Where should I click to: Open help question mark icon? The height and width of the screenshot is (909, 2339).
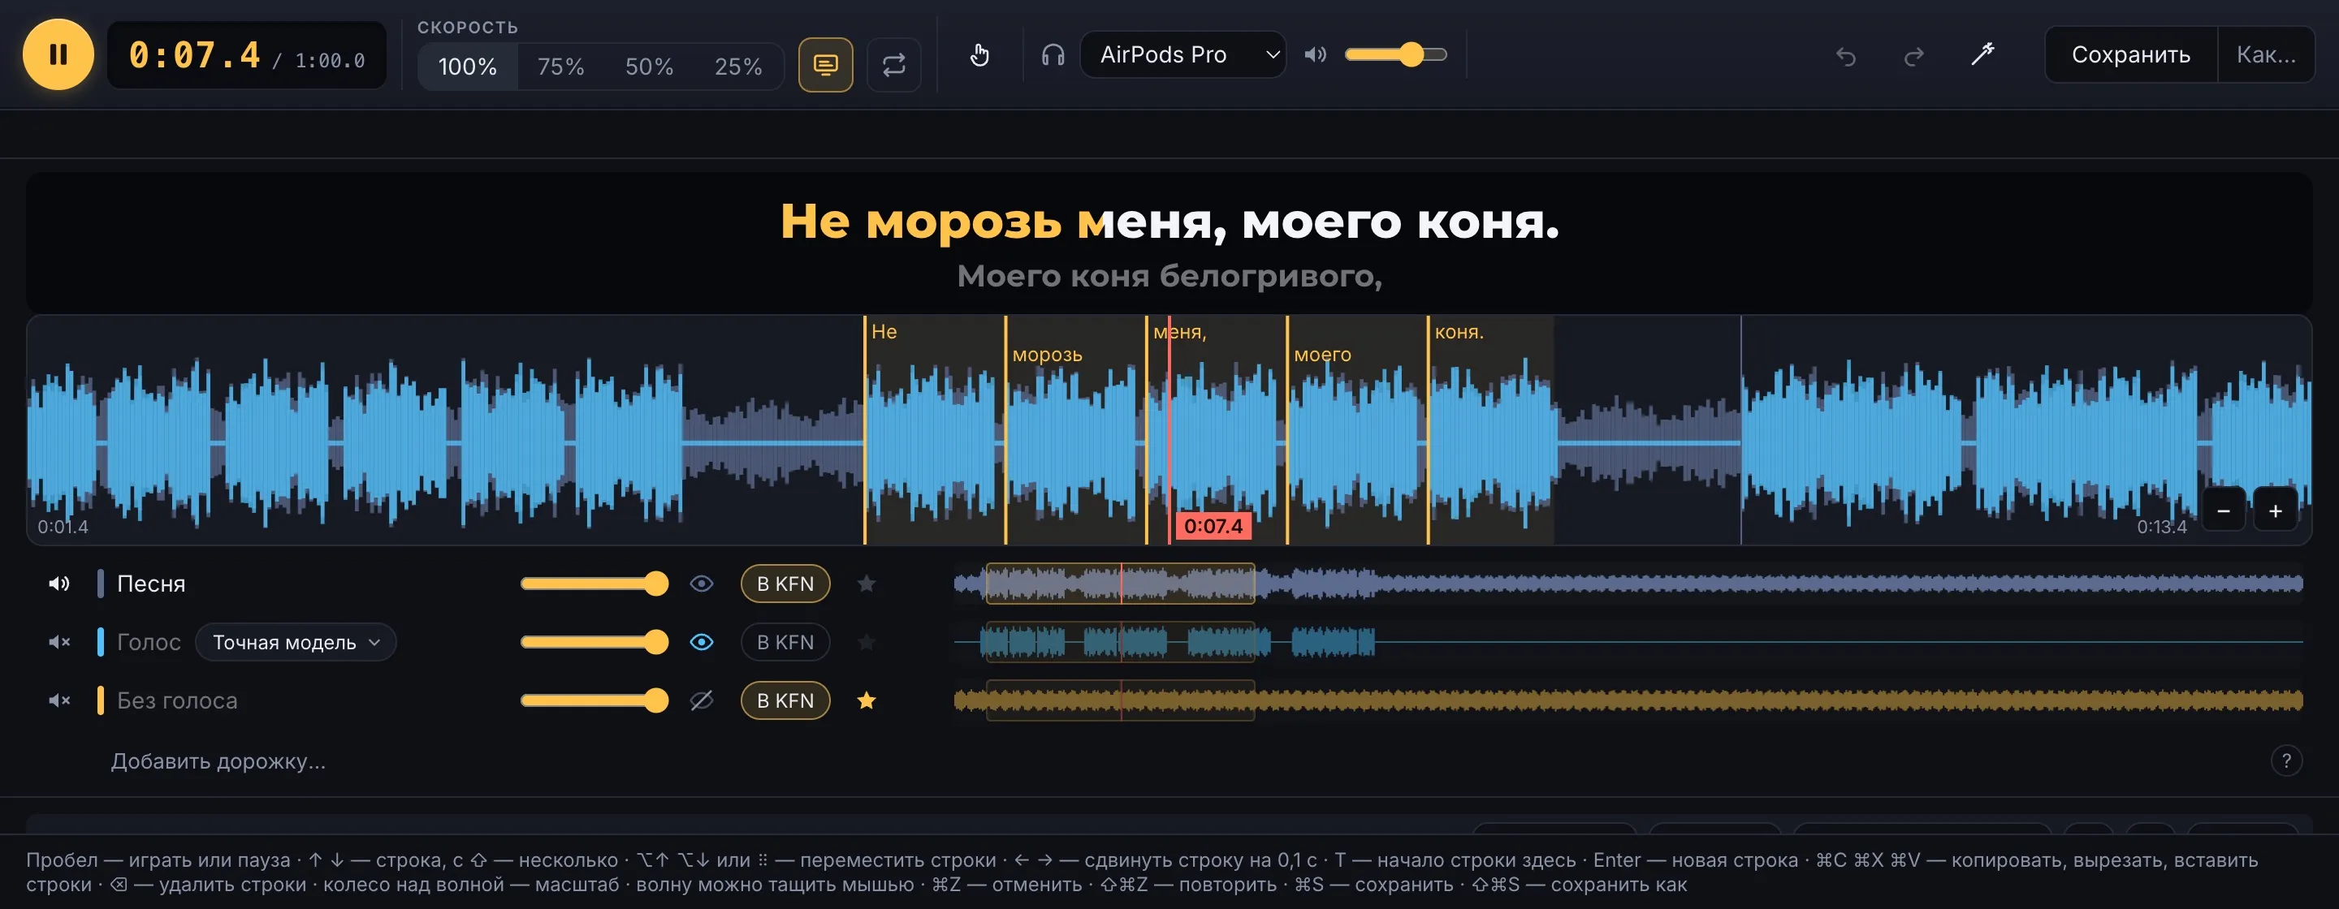click(2285, 760)
